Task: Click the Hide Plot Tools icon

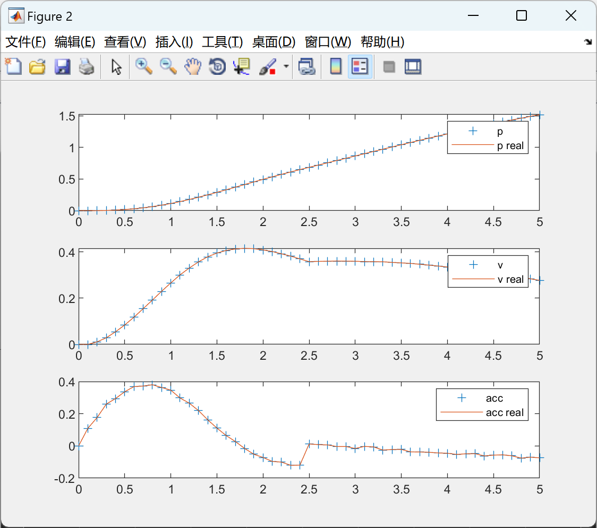Action: click(389, 67)
